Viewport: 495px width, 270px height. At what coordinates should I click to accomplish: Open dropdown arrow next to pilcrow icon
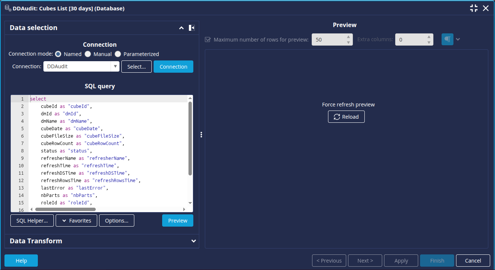tap(458, 39)
